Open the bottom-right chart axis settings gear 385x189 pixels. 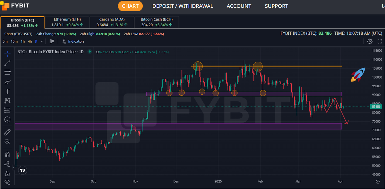point(377,182)
